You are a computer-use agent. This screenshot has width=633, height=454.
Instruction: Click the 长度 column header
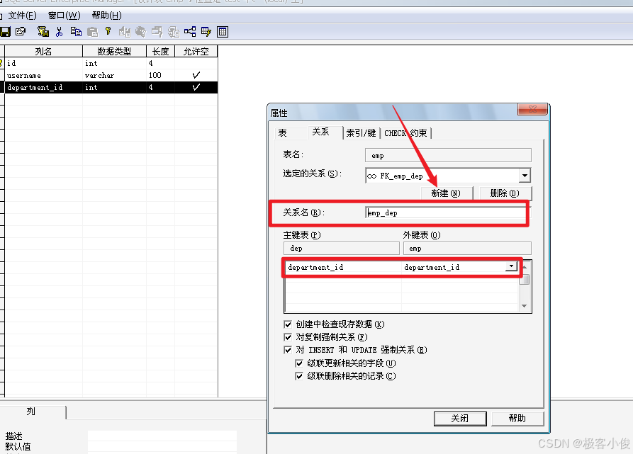coord(160,51)
